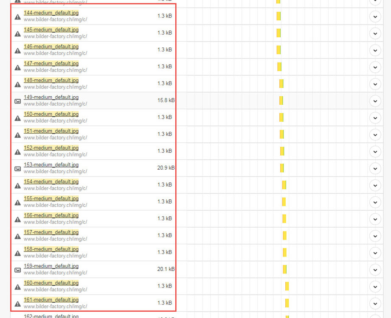Open the 152-medium_default.jpg link
The height and width of the screenshot is (318, 391).
[51, 148]
